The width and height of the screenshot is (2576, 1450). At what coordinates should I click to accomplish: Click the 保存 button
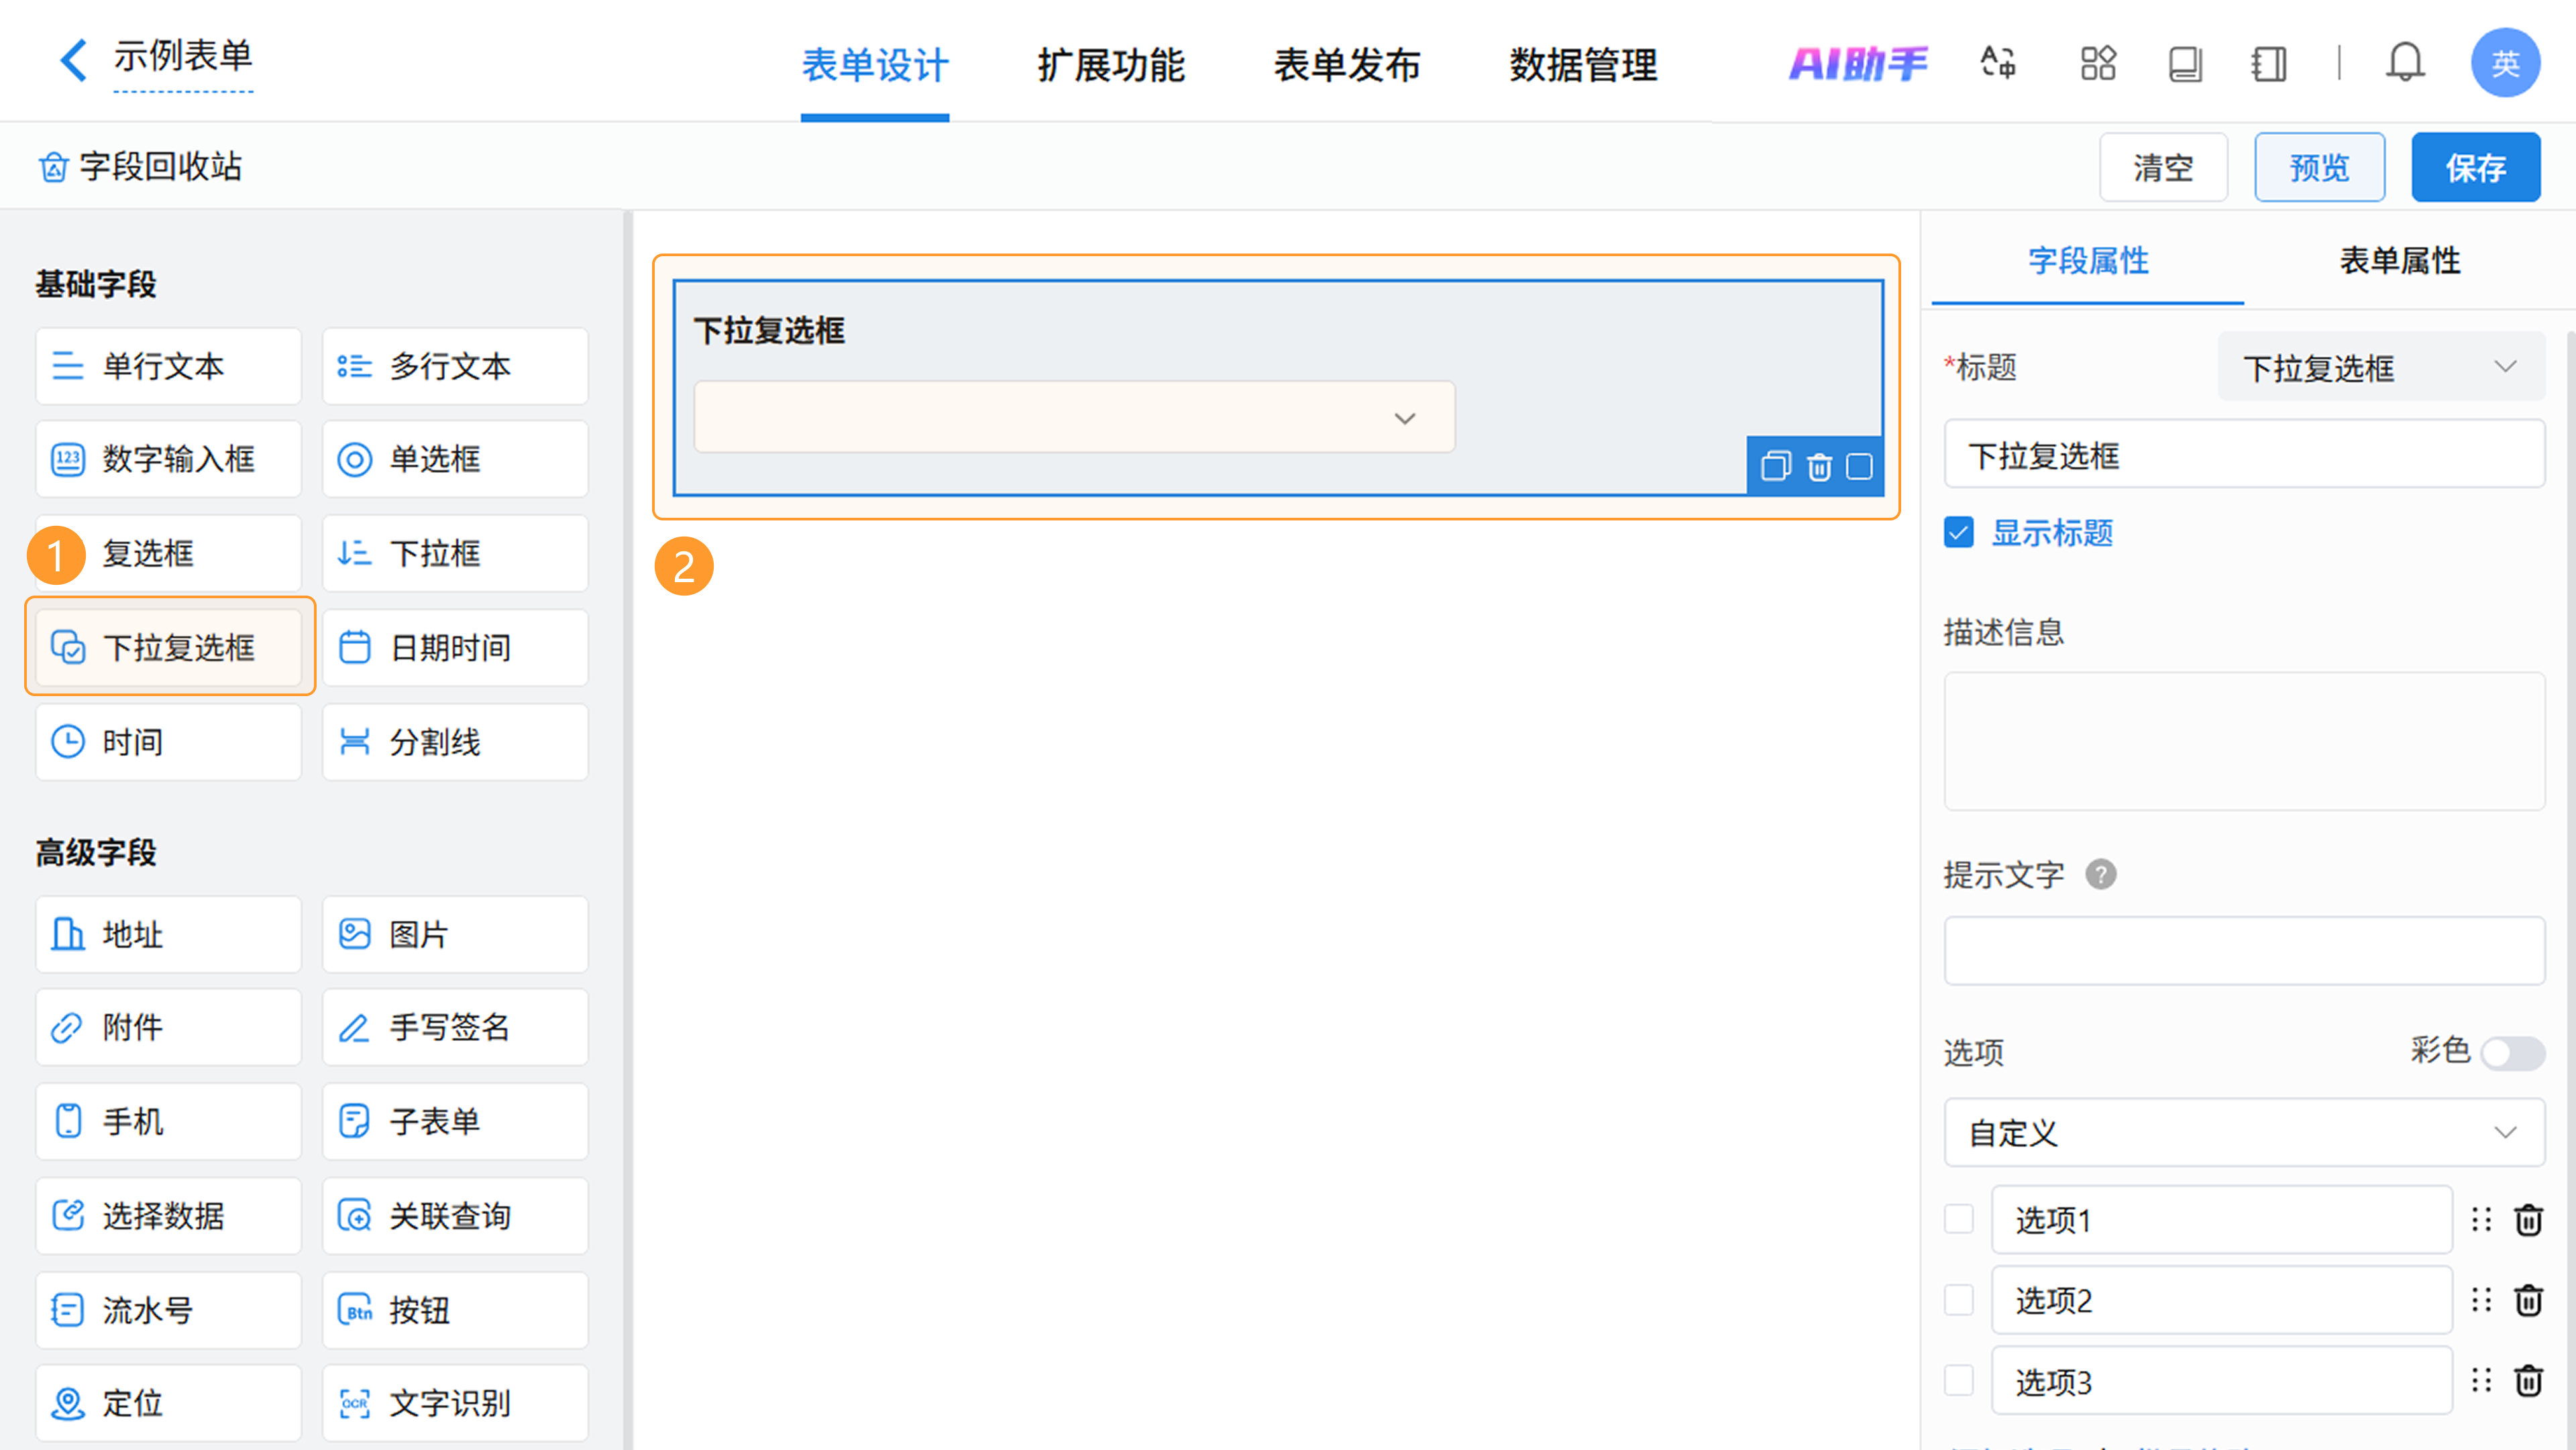pos(2475,167)
